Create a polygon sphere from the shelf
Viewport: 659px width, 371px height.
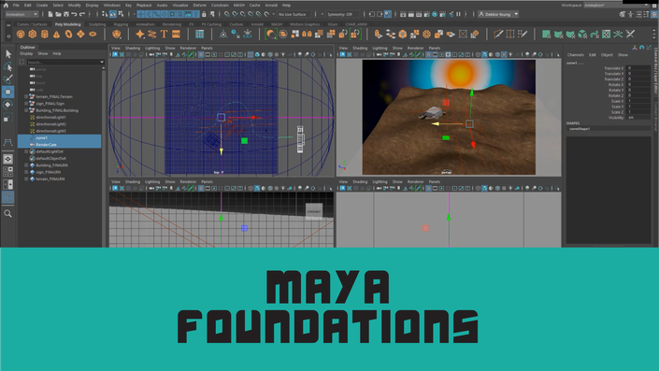[21, 34]
